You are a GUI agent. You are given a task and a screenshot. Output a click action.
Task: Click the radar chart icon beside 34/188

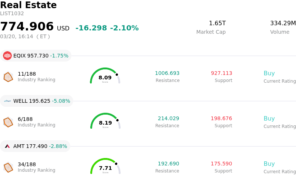[8, 167]
